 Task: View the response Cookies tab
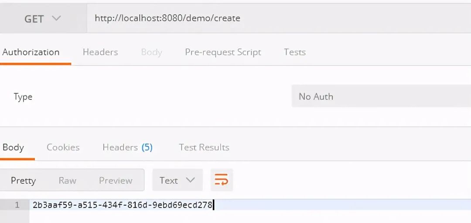click(x=63, y=147)
